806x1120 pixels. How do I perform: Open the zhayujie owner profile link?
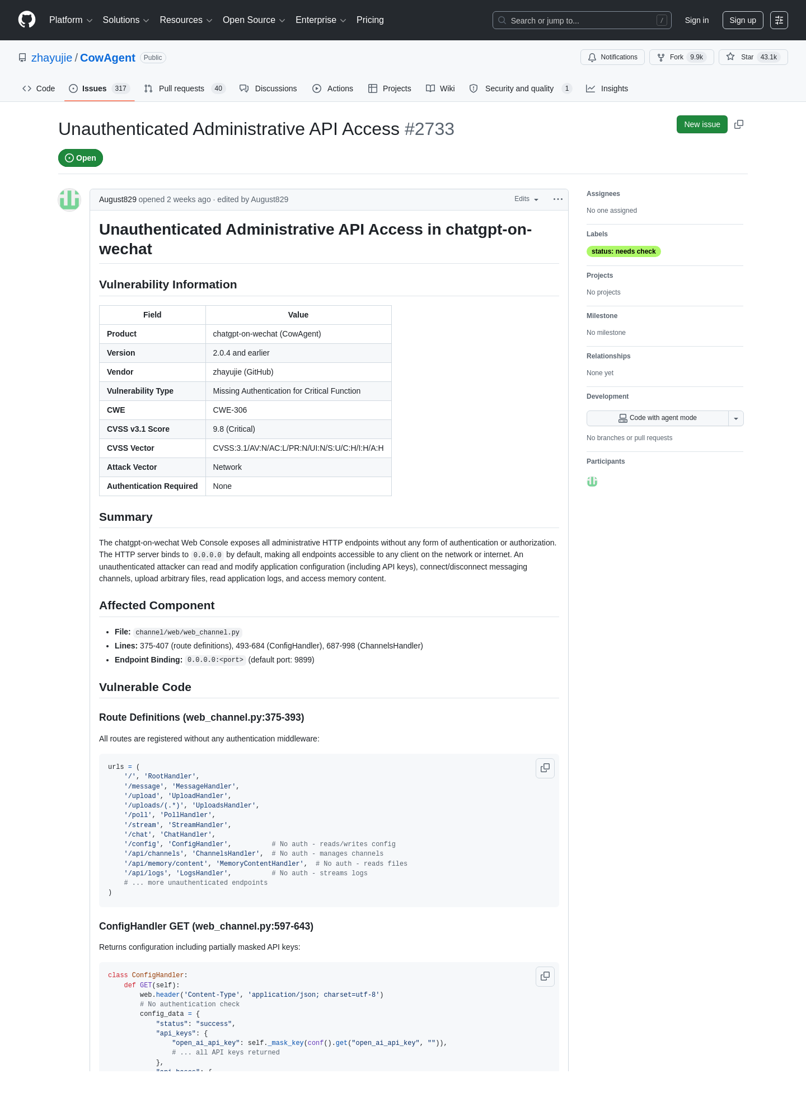[x=51, y=58]
